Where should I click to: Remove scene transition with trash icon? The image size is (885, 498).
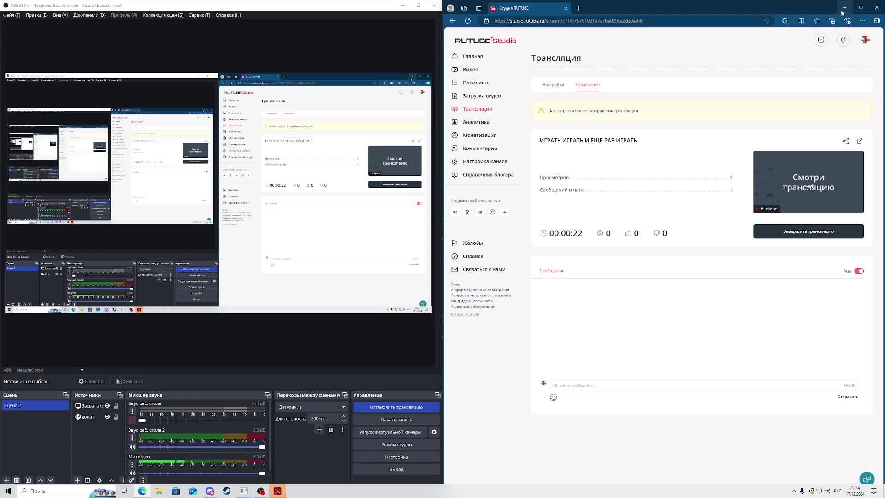click(331, 429)
